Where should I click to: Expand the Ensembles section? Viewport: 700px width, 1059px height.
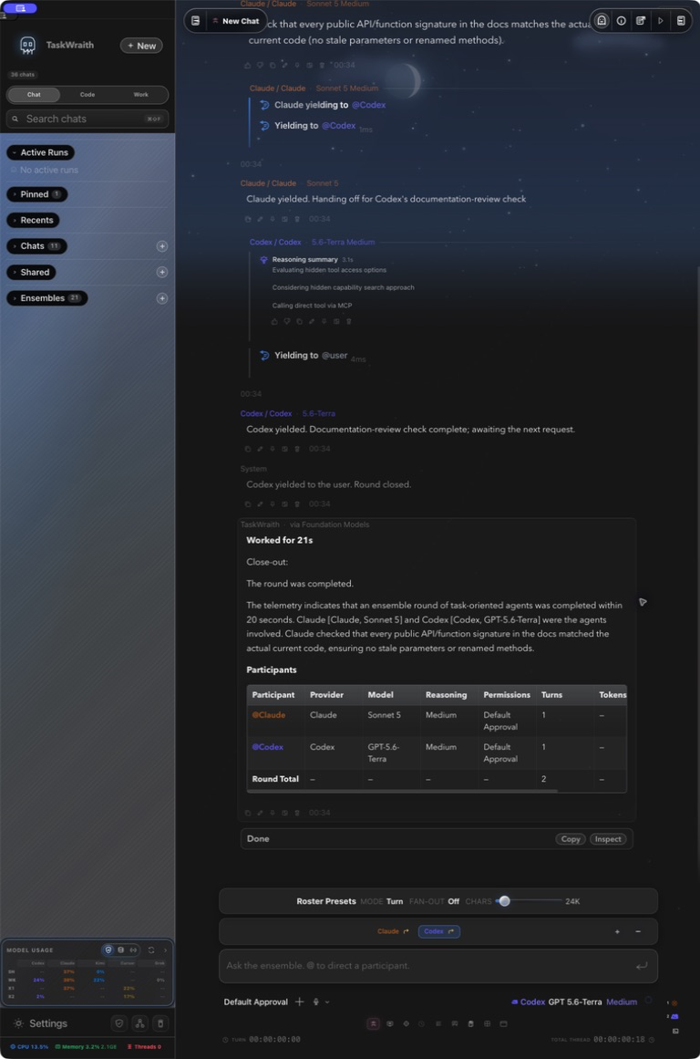coord(47,298)
